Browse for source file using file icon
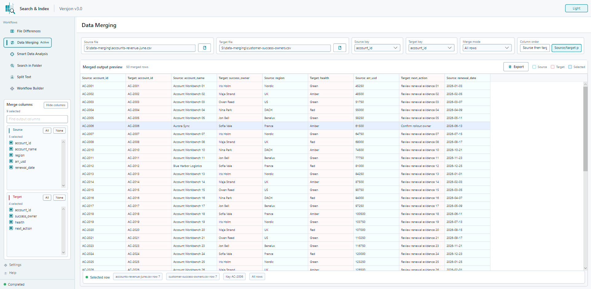The width and height of the screenshot is (591, 289). (204, 48)
